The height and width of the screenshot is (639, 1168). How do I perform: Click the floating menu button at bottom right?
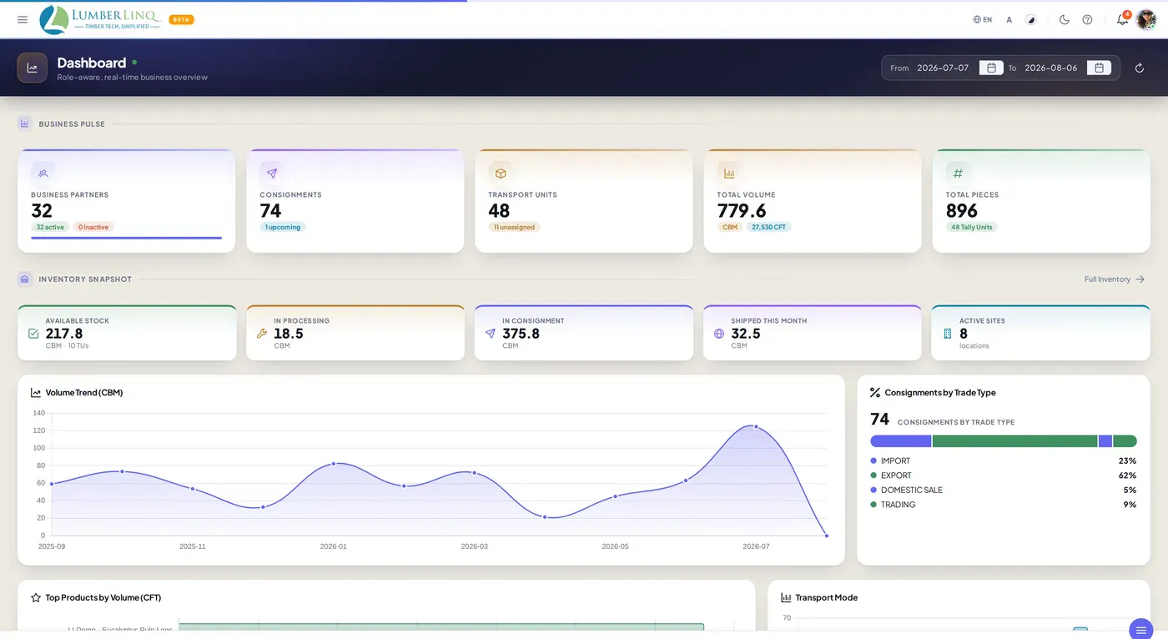(x=1140, y=629)
